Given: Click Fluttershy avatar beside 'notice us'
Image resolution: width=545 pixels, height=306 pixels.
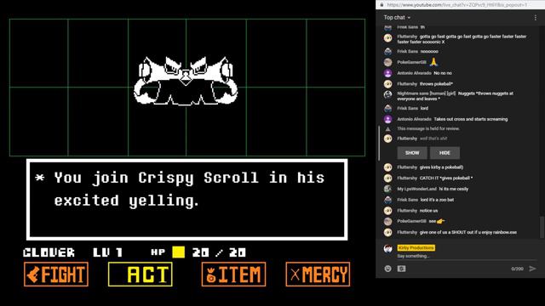Looking at the screenshot, I should (x=388, y=211).
